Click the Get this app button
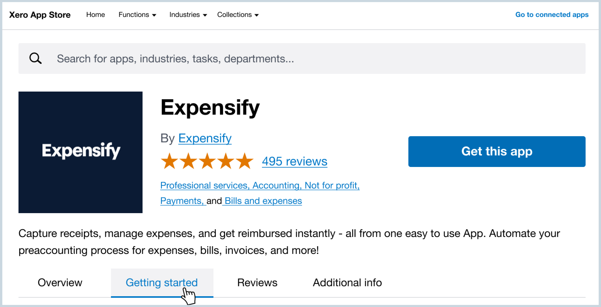 tap(497, 152)
